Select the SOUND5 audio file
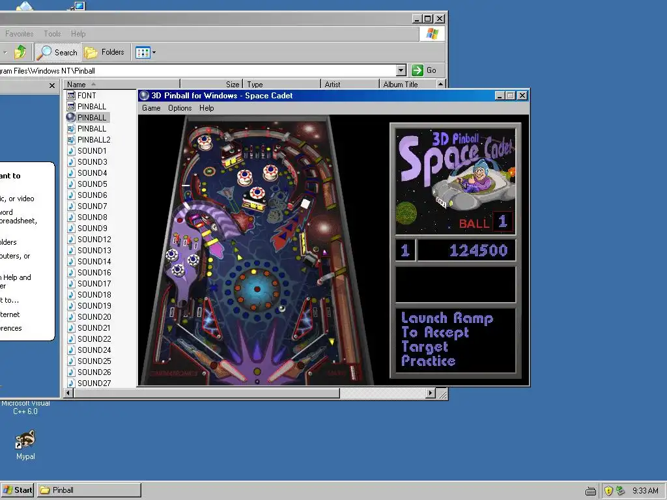667x500 pixels. tap(87, 184)
